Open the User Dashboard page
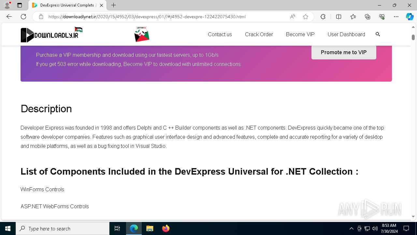 tap(346, 34)
